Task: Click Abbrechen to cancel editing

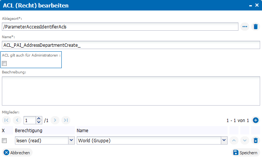Action: [17, 152]
